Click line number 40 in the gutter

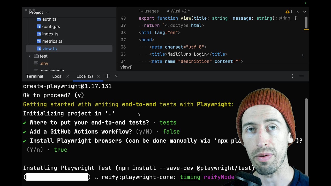123,18
